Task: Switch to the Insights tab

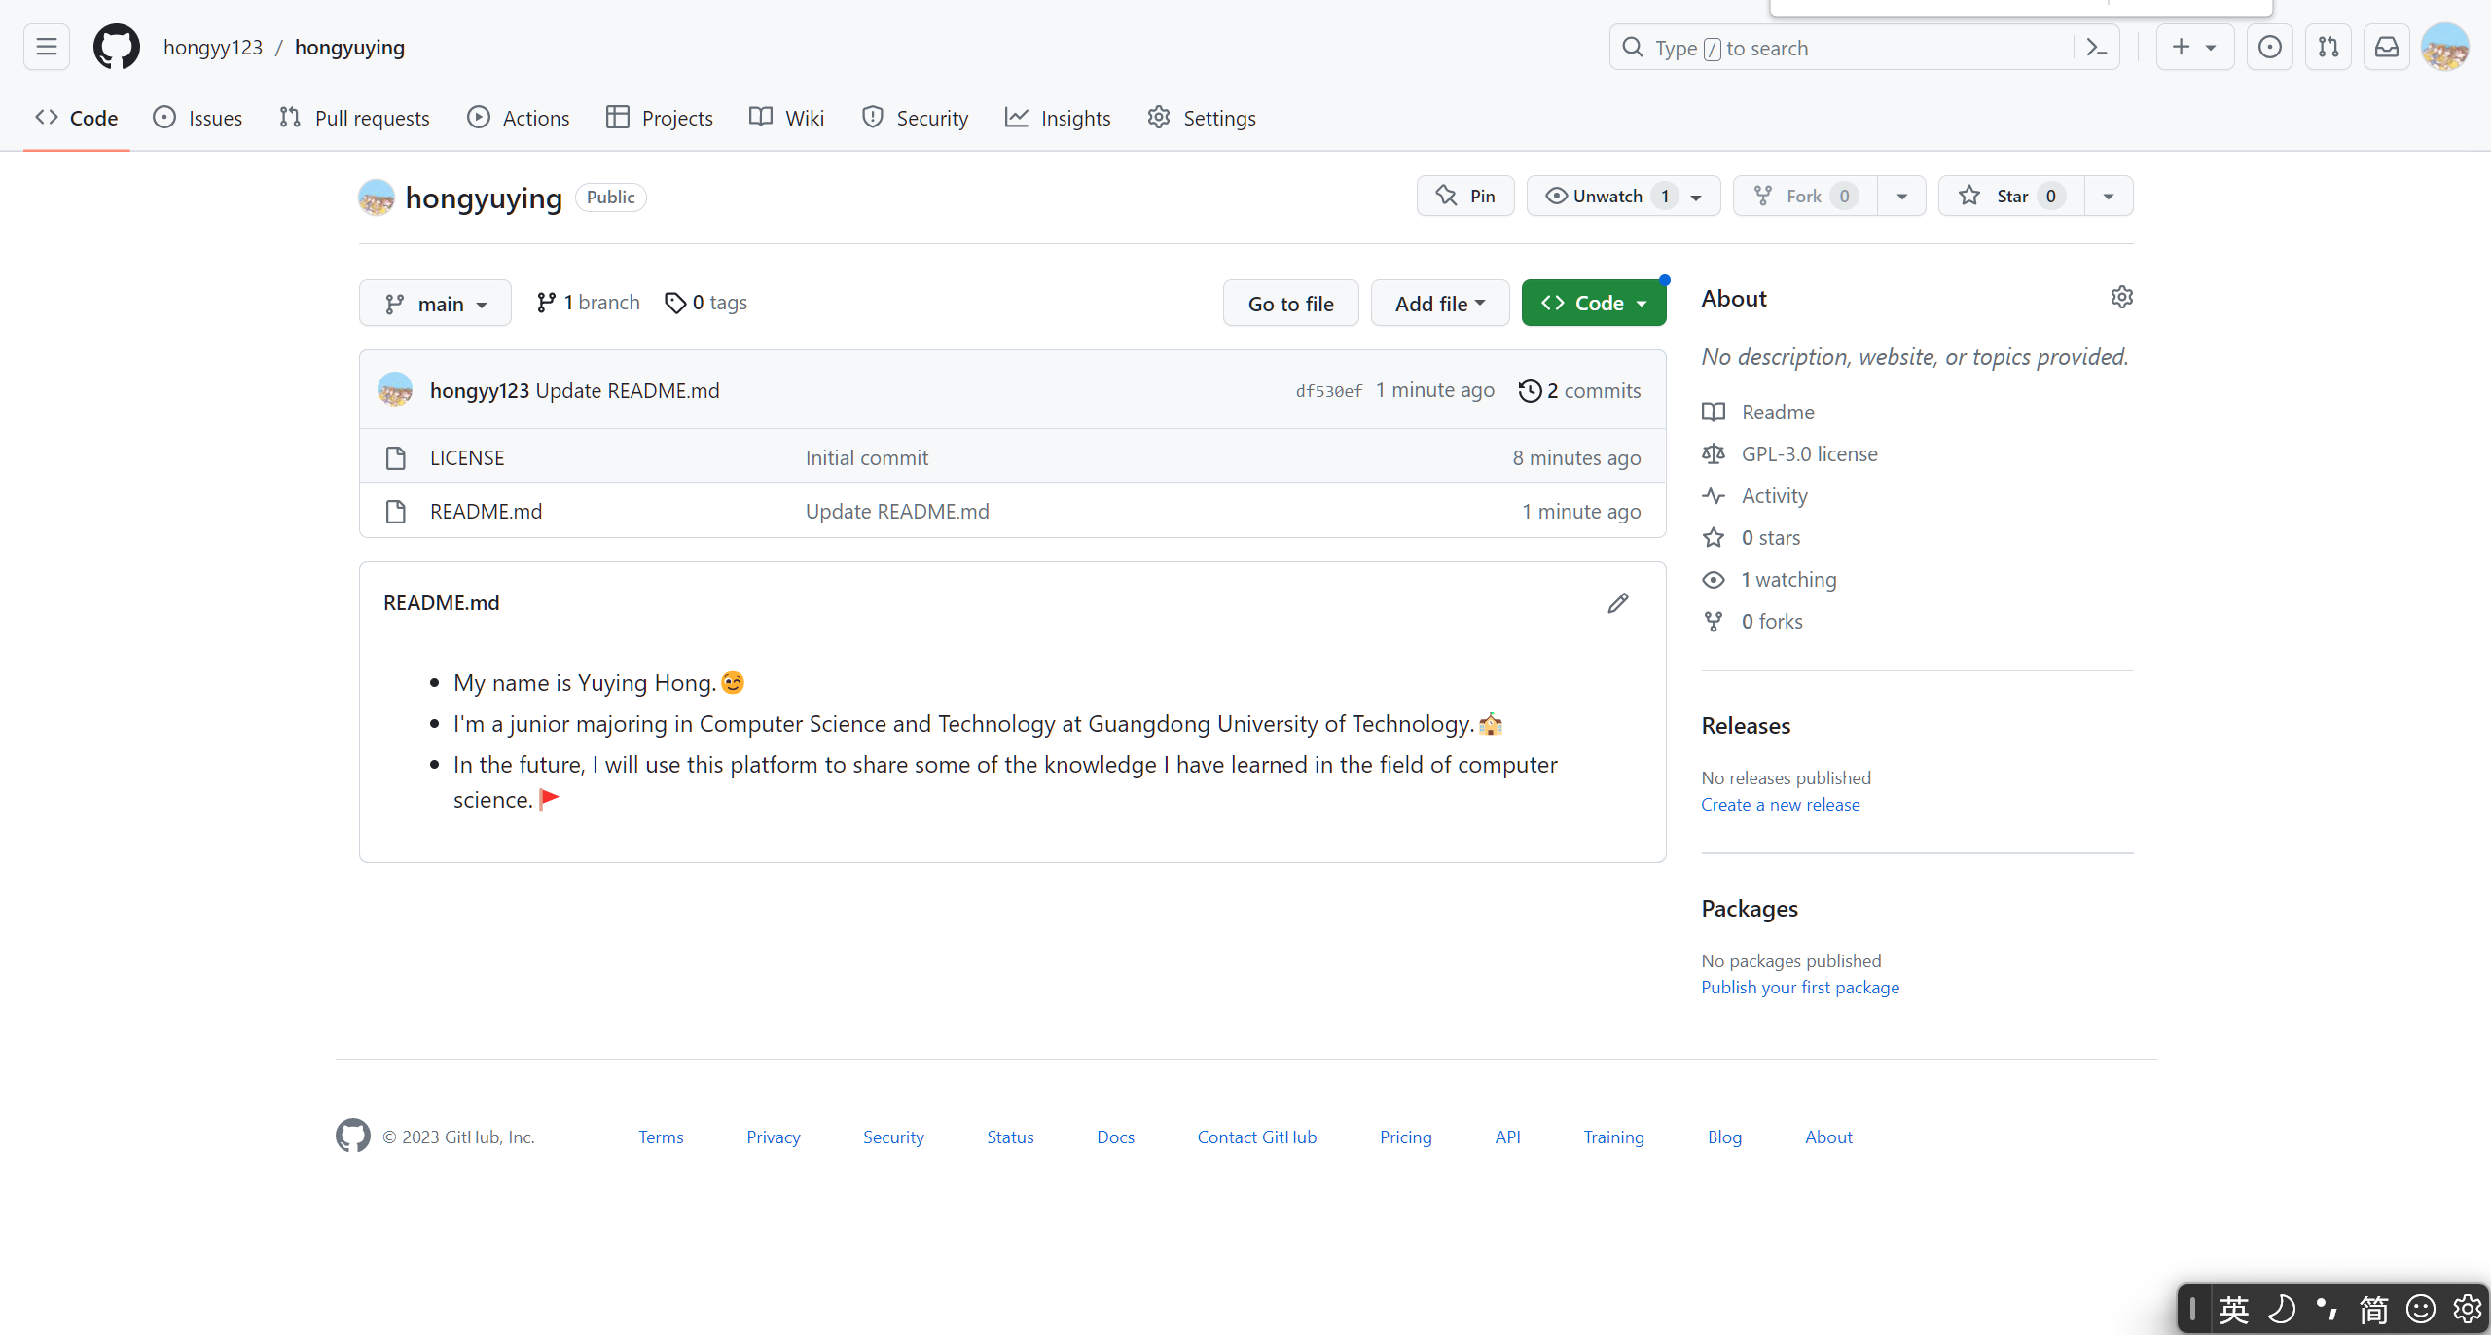Action: click(x=1058, y=118)
